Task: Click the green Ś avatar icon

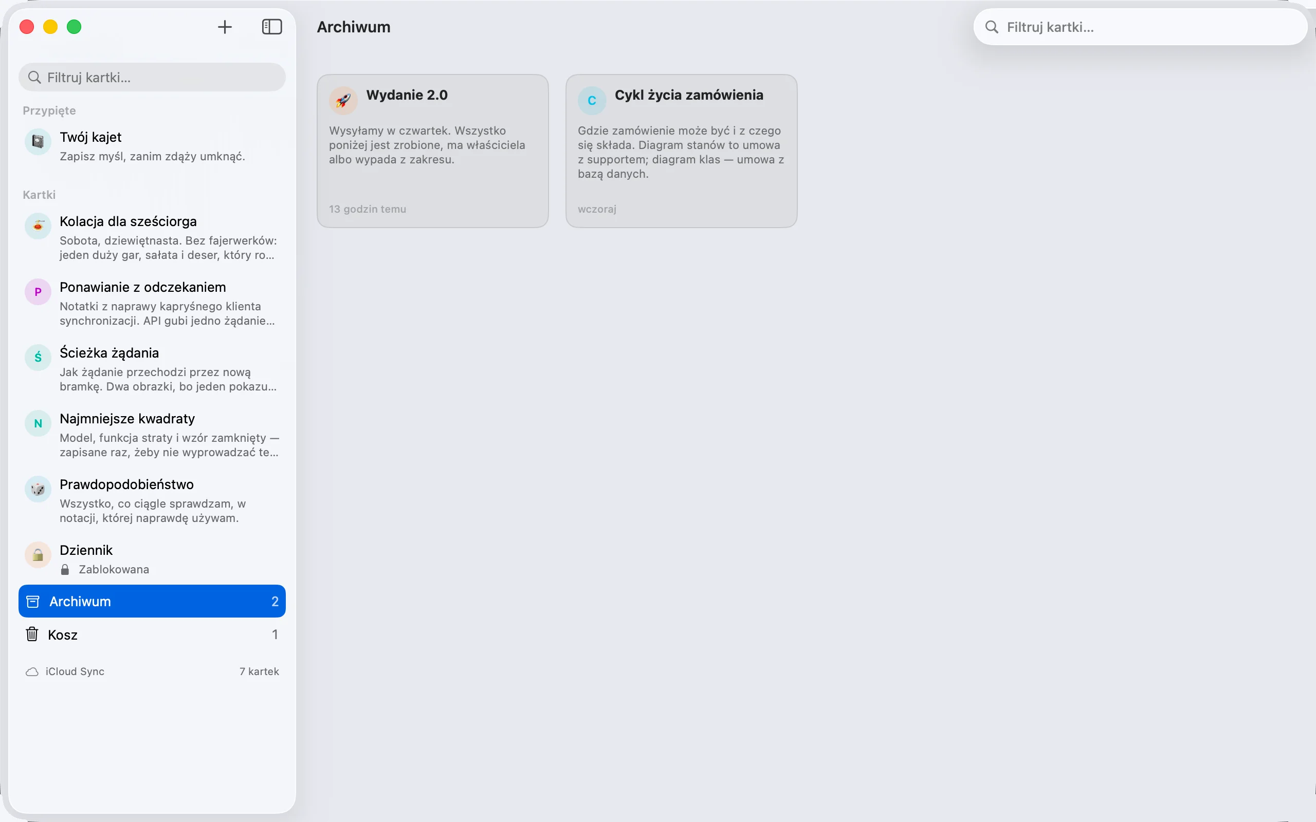Action: click(x=38, y=358)
